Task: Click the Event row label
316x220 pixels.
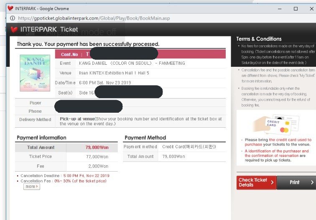Action: tap(65, 63)
